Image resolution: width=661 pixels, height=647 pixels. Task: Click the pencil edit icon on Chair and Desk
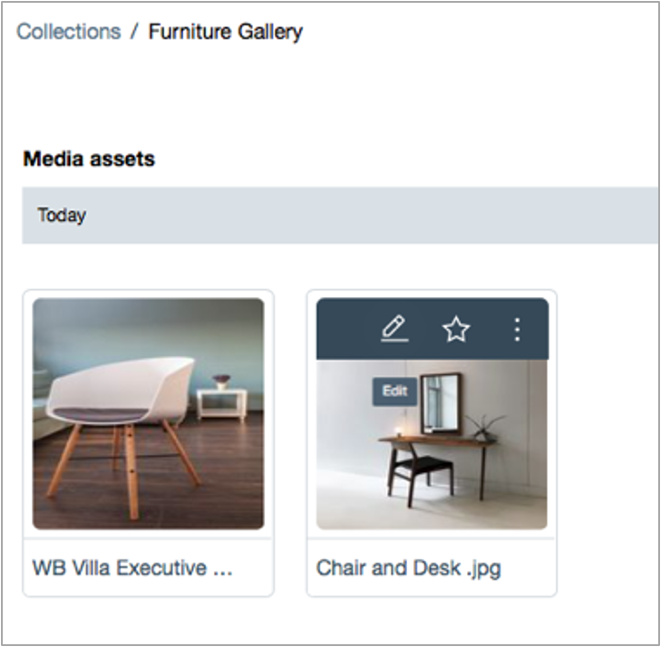[394, 329]
